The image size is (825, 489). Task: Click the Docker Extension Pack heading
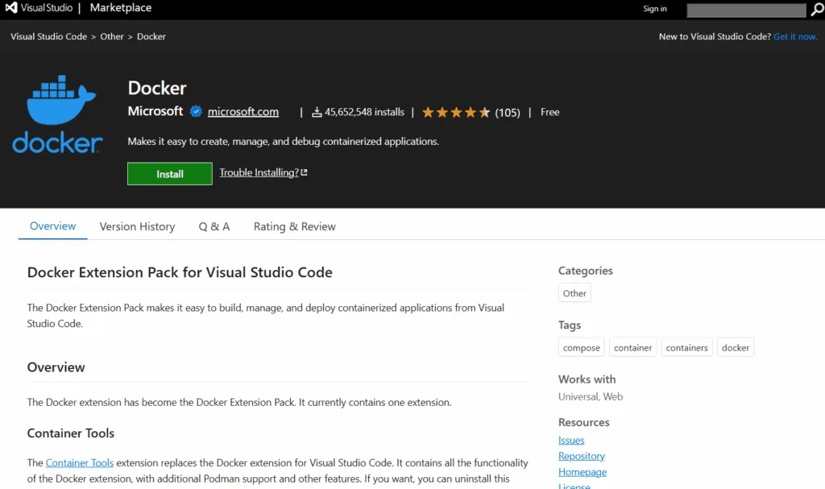(x=180, y=272)
